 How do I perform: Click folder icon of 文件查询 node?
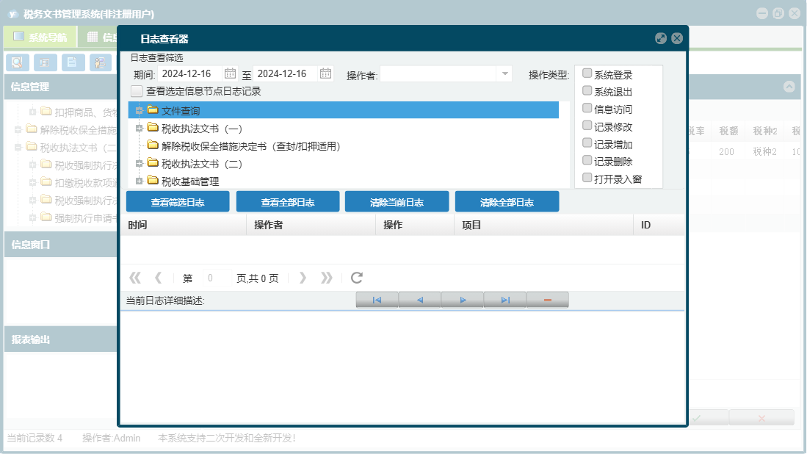click(x=152, y=109)
